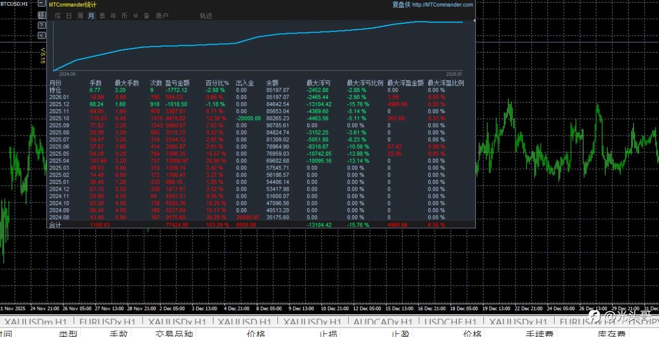659x337 pixels.
Task: Click the checkmark icon left of panel
Action: (x=42, y=36)
